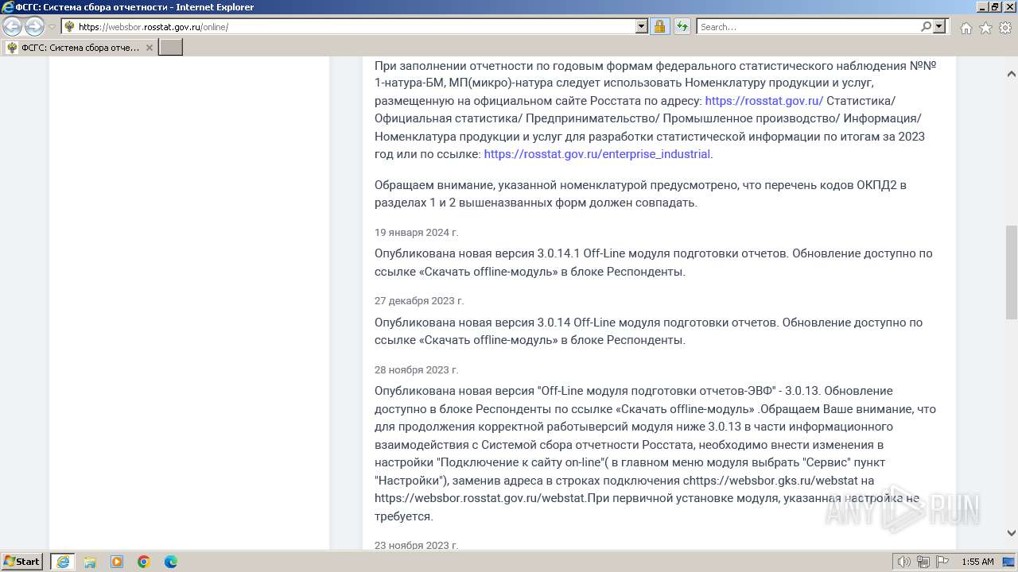Screen dimensions: 1018x572
Task: Click the vertical scrollbar up arrow
Action: click(x=1012, y=74)
